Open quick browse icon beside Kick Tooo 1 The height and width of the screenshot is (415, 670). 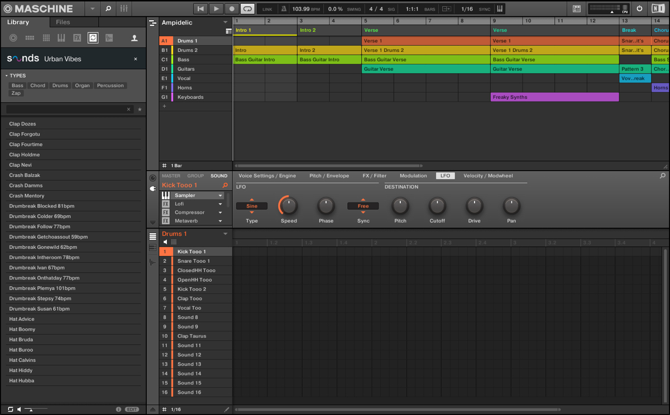[x=225, y=185]
